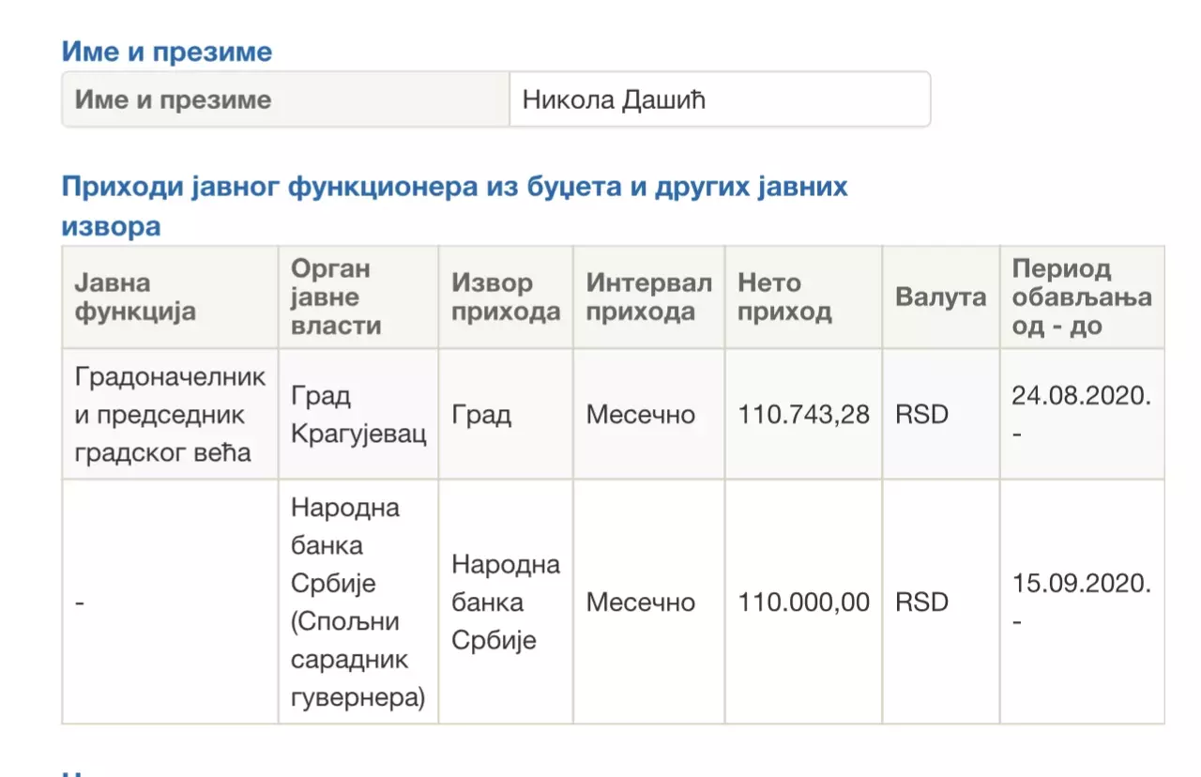Click the Град Крагујевац cell
The width and height of the screenshot is (1201, 777).
click(x=357, y=414)
